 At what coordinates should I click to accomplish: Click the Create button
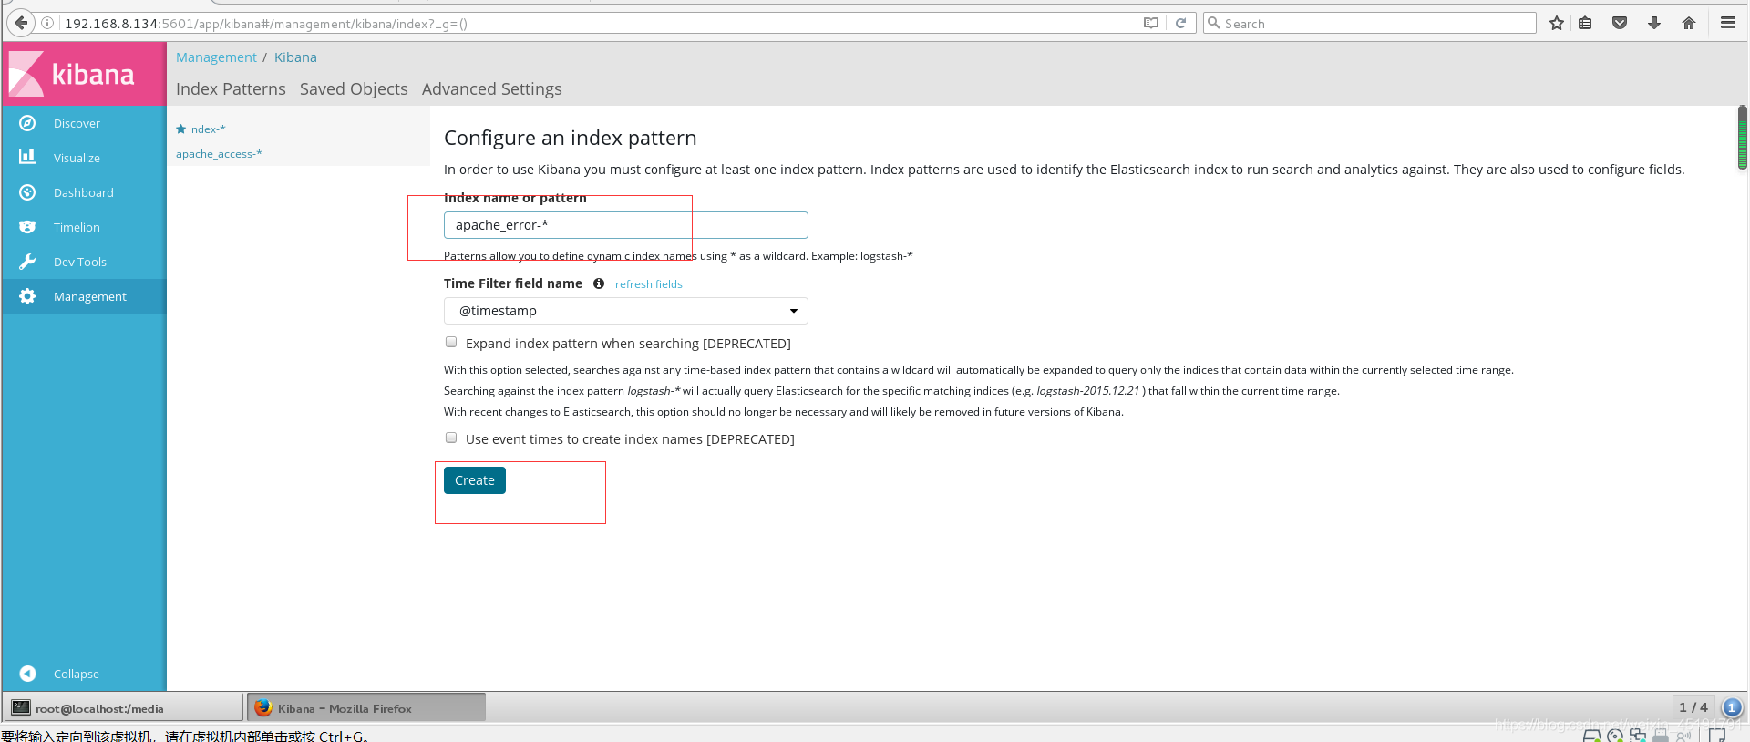[475, 480]
